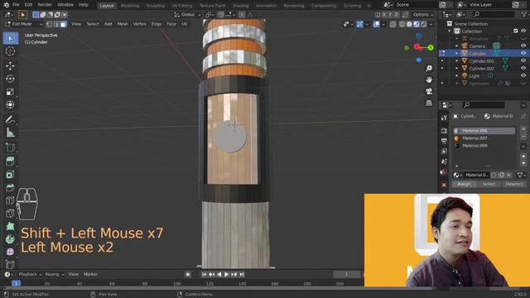Viewport: 530px width, 298px height.
Task: Switch perspective/orthographic grid icon
Action: click(429, 103)
